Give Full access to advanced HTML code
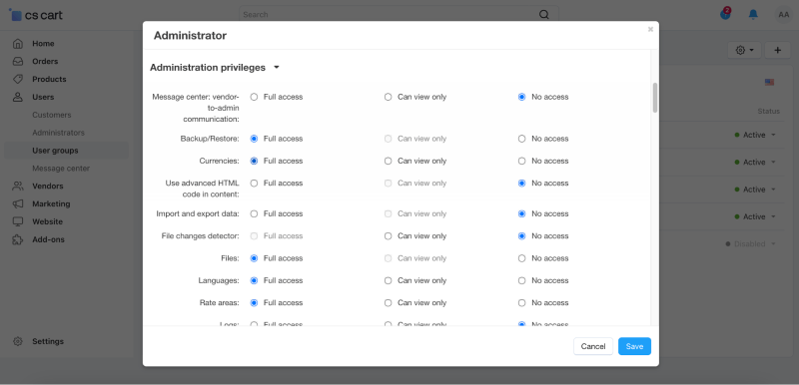Viewport: 799px width, 385px height. 254,184
